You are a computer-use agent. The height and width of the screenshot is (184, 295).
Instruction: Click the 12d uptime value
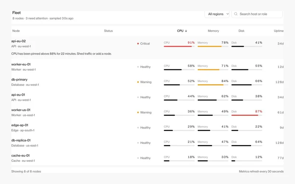tap(281, 67)
